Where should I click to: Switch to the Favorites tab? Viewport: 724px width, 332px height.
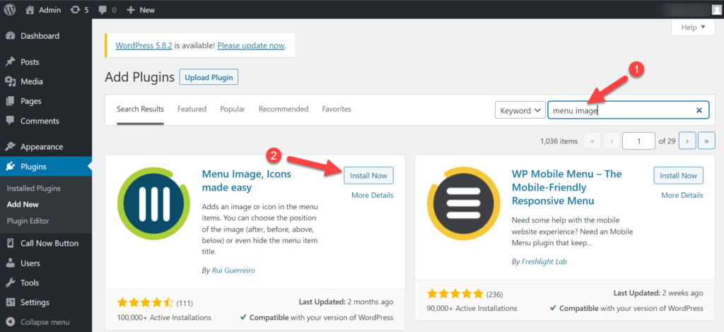337,109
